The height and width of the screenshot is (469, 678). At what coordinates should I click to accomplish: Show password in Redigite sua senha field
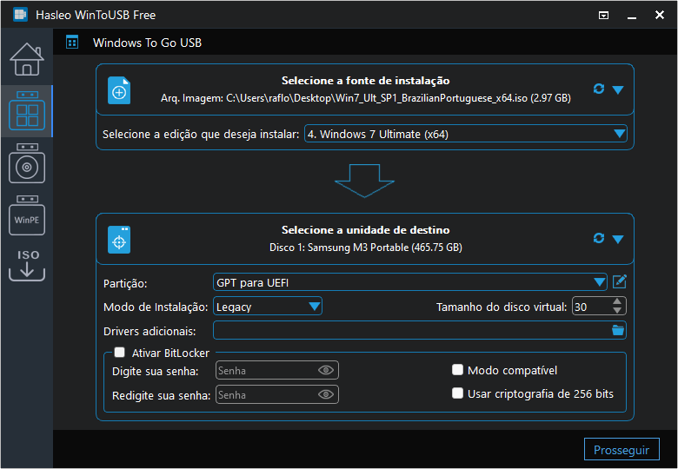(x=326, y=394)
